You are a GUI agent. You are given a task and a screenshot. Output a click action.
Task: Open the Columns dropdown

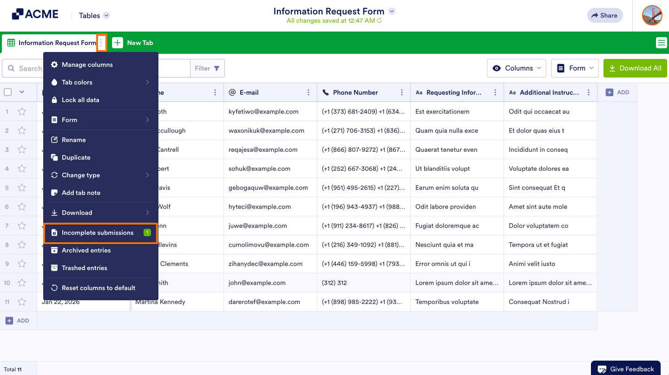coord(516,68)
